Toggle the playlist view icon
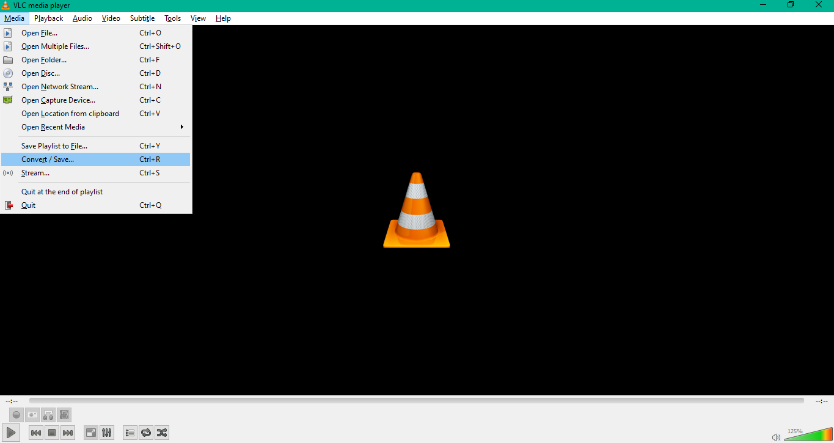 tap(130, 433)
